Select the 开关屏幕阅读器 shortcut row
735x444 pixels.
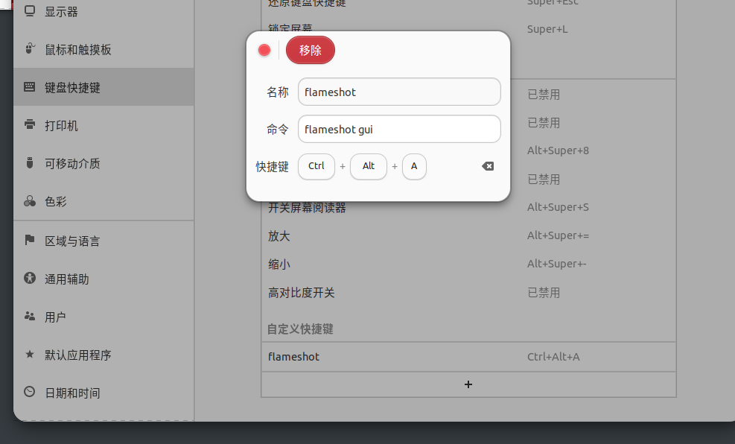[468, 207]
